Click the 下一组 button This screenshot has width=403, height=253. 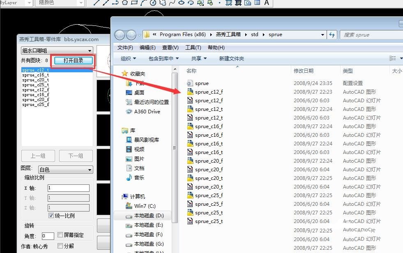tap(76, 156)
